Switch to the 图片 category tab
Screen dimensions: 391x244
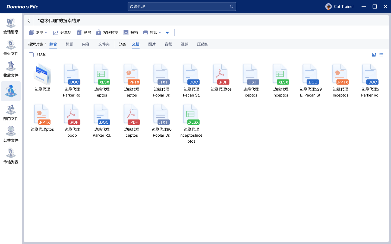152,44
